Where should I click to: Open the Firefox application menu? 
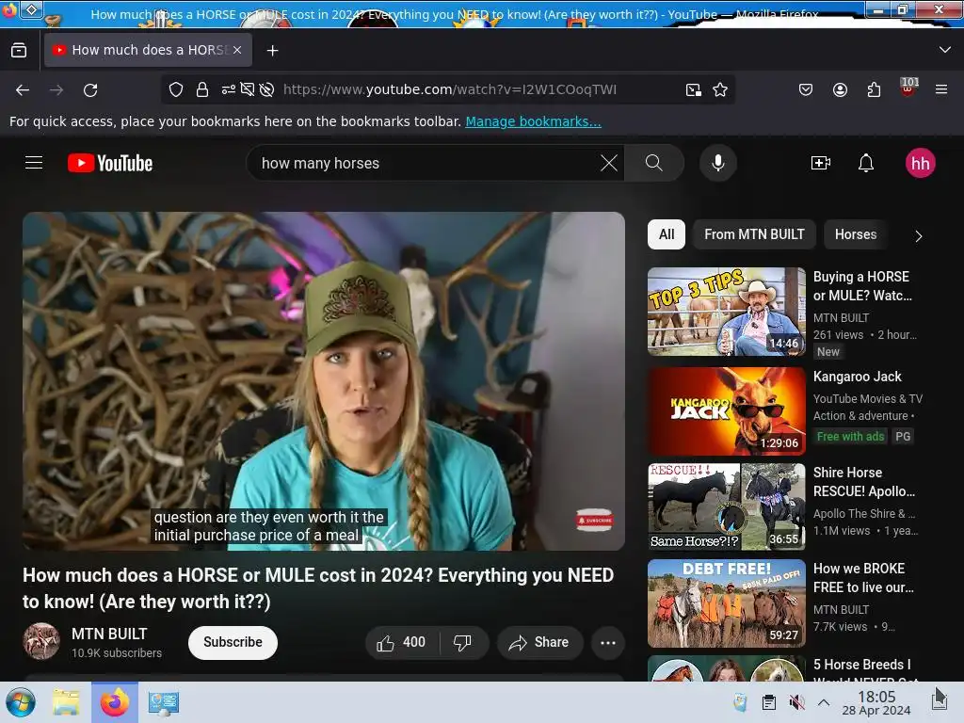coord(941,89)
